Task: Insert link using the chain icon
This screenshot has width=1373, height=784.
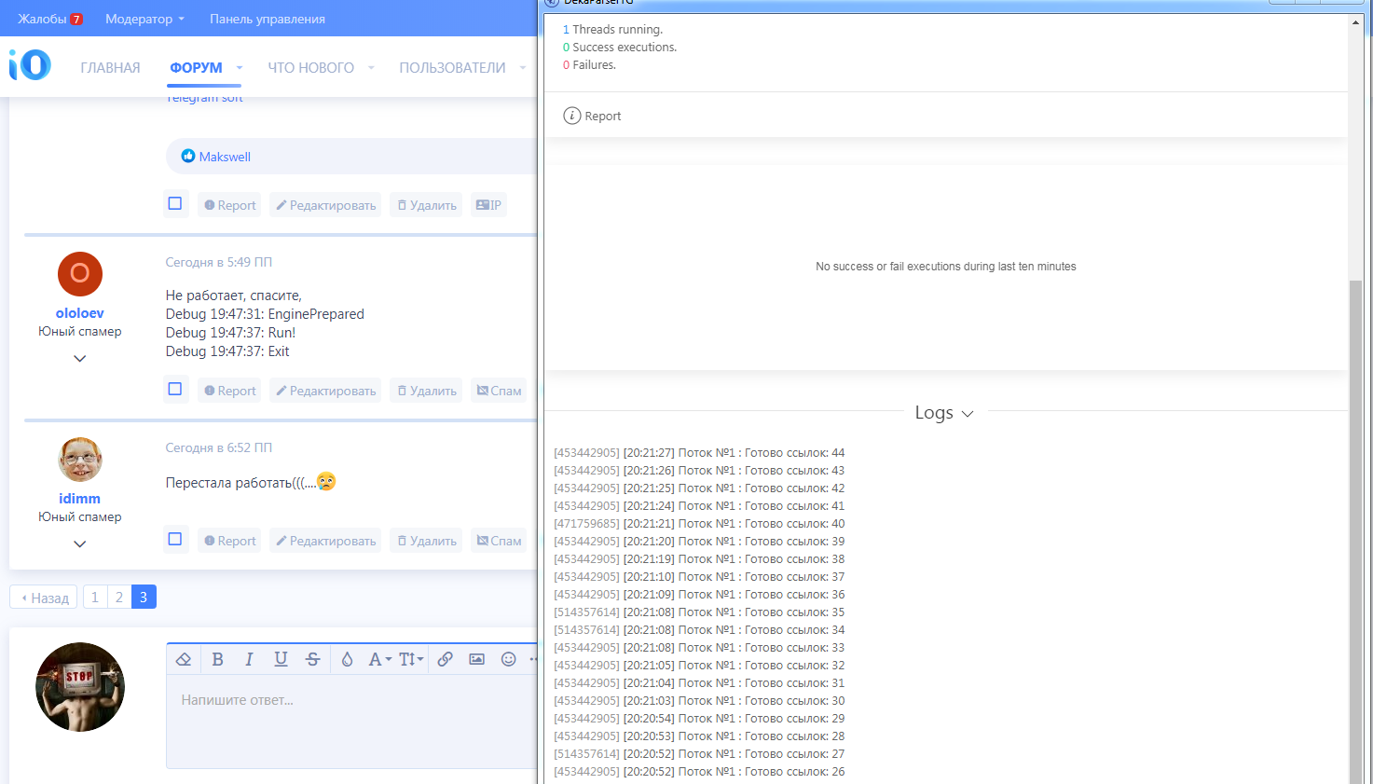Action: [445, 659]
